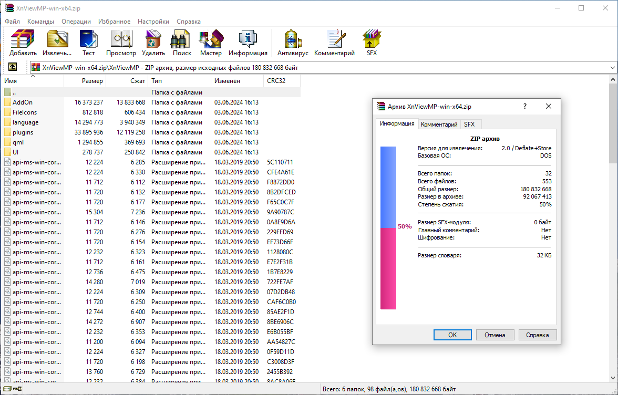Open the Операции menu

76,21
